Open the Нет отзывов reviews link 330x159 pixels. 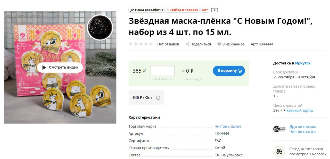(x=168, y=44)
